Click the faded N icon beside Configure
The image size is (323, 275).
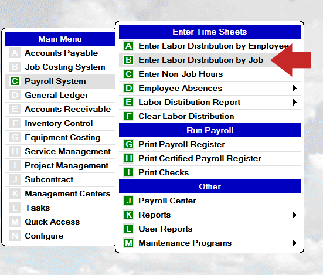tap(15, 236)
